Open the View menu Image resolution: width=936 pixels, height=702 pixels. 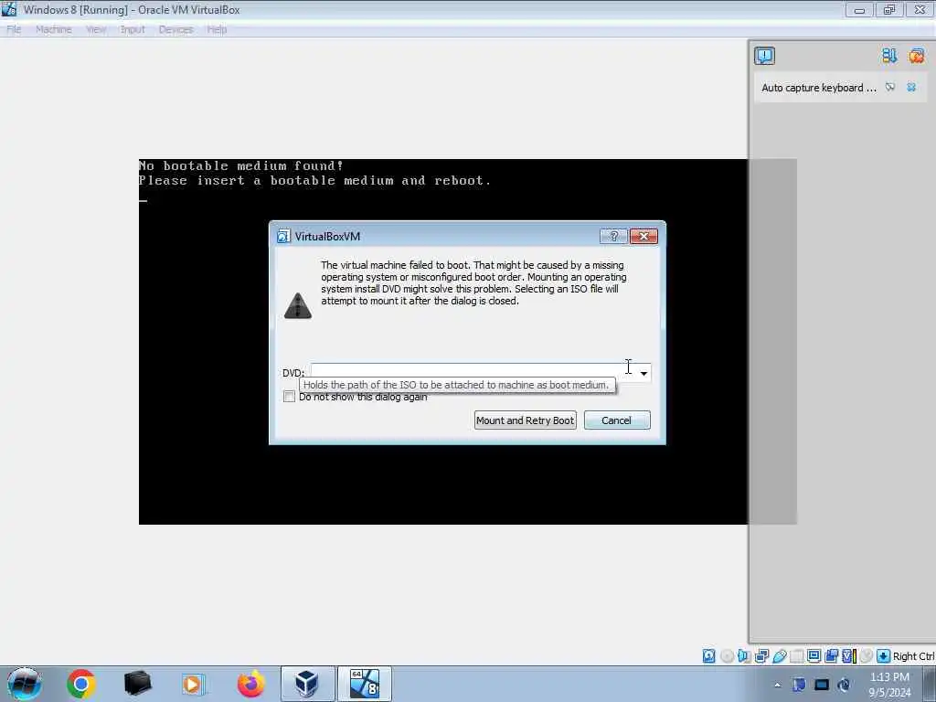(96, 29)
